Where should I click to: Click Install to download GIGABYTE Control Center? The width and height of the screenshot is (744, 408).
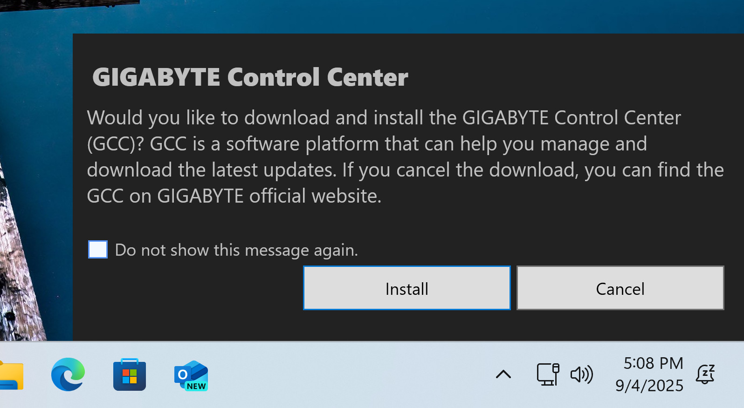point(406,288)
